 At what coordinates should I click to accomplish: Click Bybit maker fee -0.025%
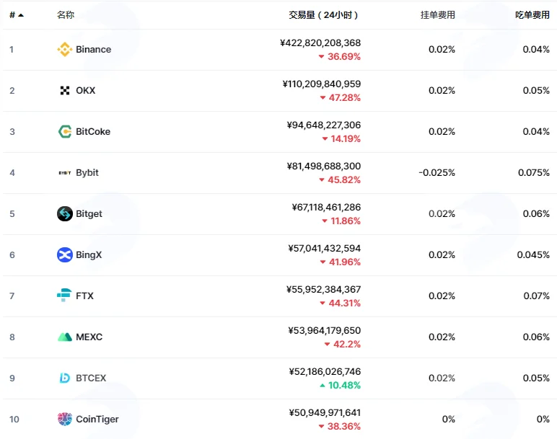coord(437,173)
